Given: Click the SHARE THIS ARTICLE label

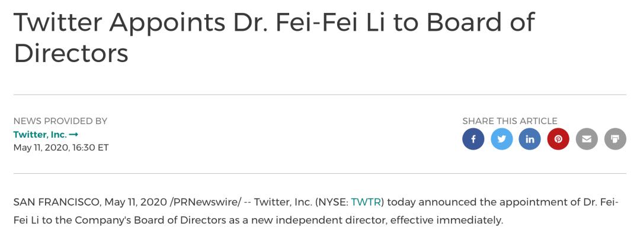Looking at the screenshot, I should [x=510, y=121].
